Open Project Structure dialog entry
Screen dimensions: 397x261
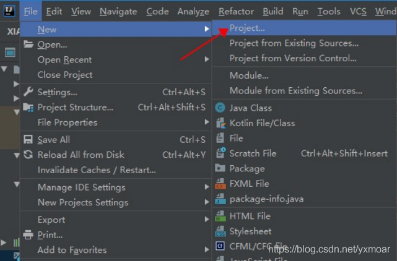[76, 108]
